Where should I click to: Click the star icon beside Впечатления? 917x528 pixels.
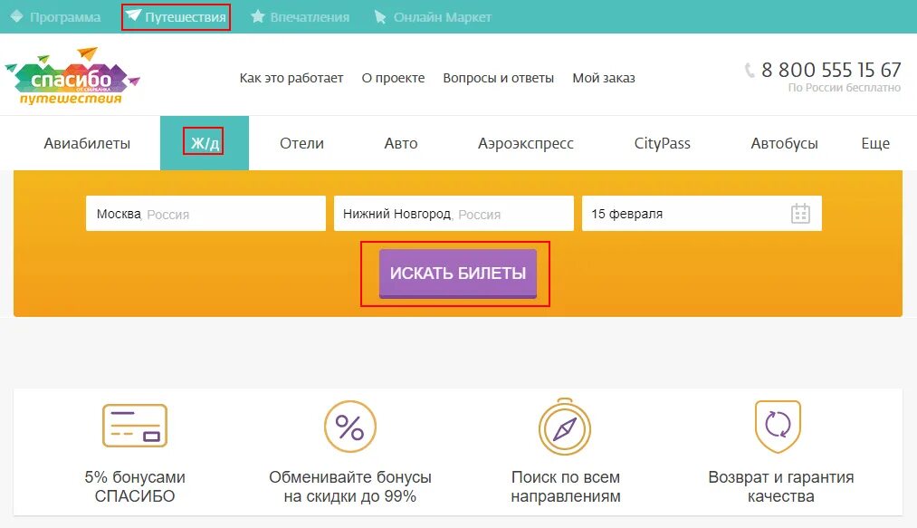[257, 16]
